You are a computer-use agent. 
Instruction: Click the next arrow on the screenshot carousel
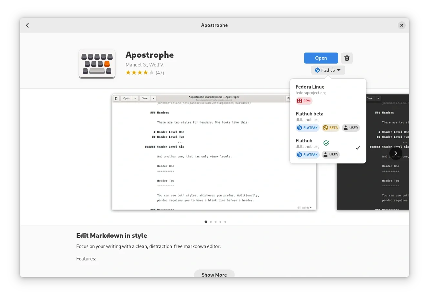[396, 153]
